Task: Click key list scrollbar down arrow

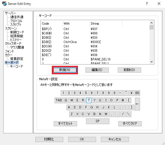Action: tap(151, 62)
